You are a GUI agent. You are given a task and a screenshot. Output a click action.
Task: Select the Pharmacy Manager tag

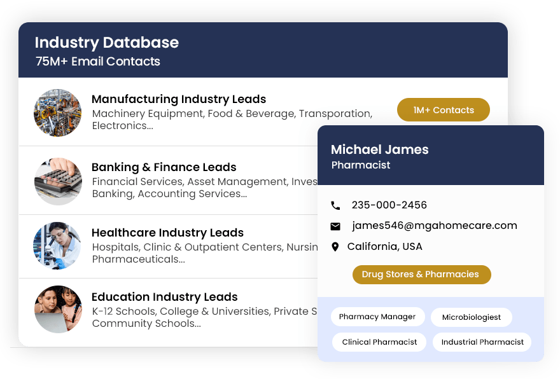coord(377,317)
